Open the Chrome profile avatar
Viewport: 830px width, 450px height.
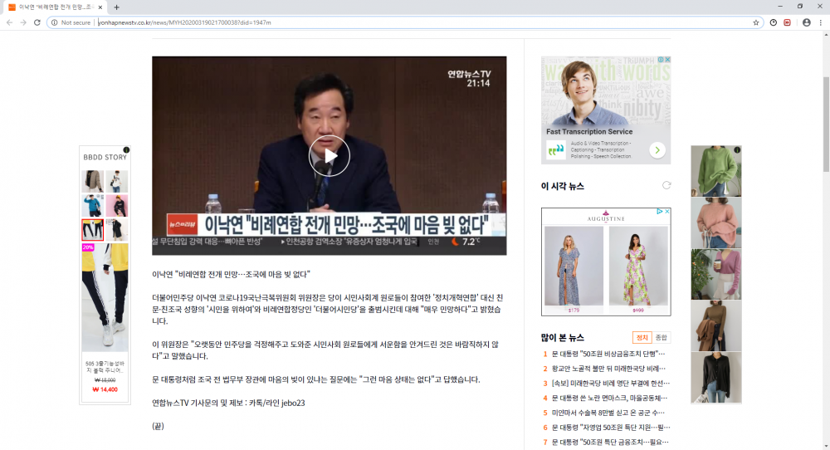point(806,22)
